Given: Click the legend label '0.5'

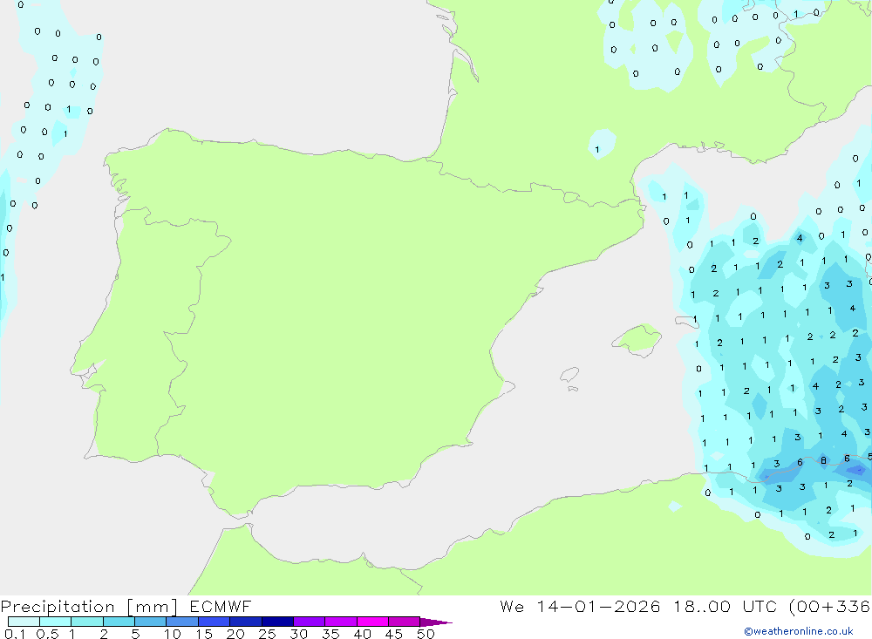Looking at the screenshot, I should [47, 634].
